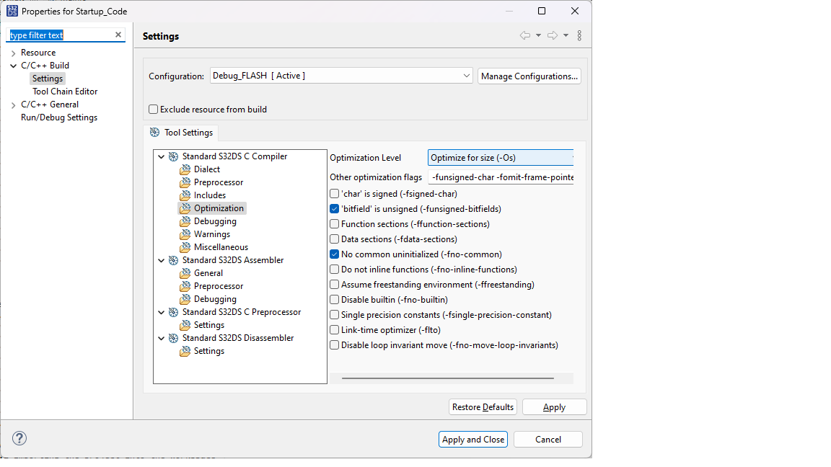Open the Configuration dropdown
The height and width of the screenshot is (467, 831).
coord(341,76)
